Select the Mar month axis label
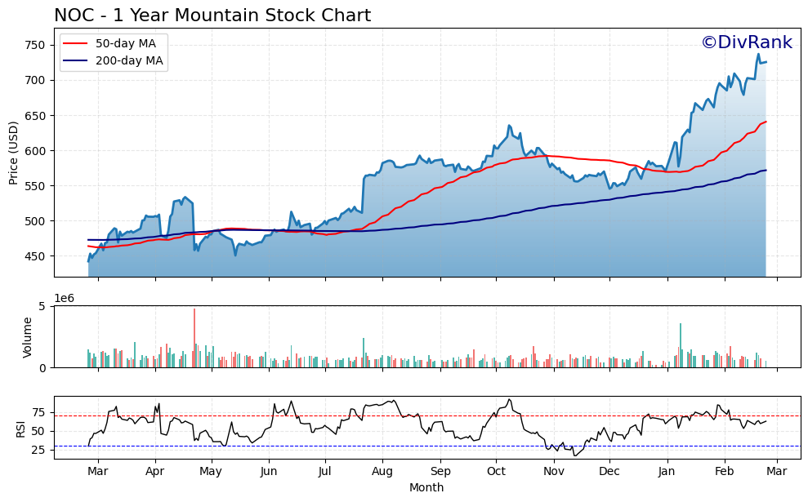This screenshot has height=502, width=808. pos(99,471)
